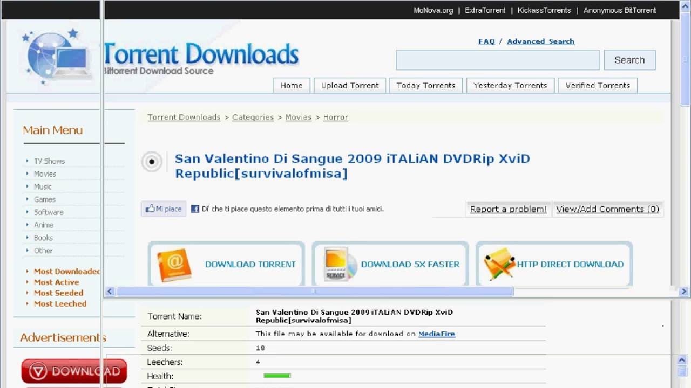
Task: Open the Most Seeded list
Action: tap(58, 293)
